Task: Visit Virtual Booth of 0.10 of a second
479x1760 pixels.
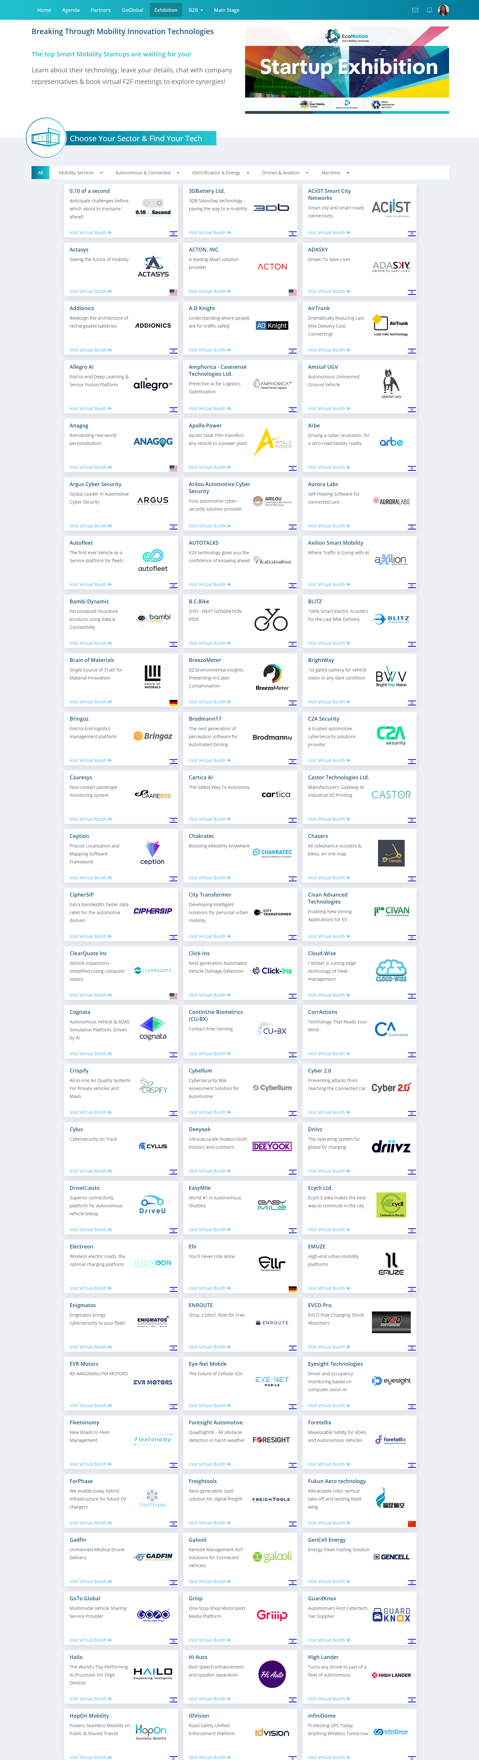Action: [90, 233]
